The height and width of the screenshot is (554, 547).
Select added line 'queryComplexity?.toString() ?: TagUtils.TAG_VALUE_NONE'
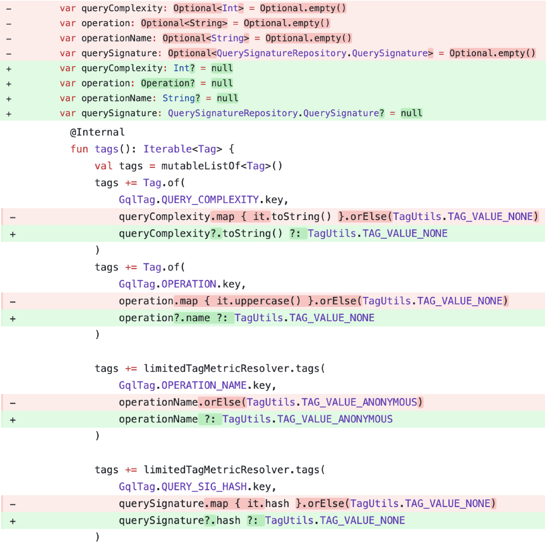tap(273, 234)
